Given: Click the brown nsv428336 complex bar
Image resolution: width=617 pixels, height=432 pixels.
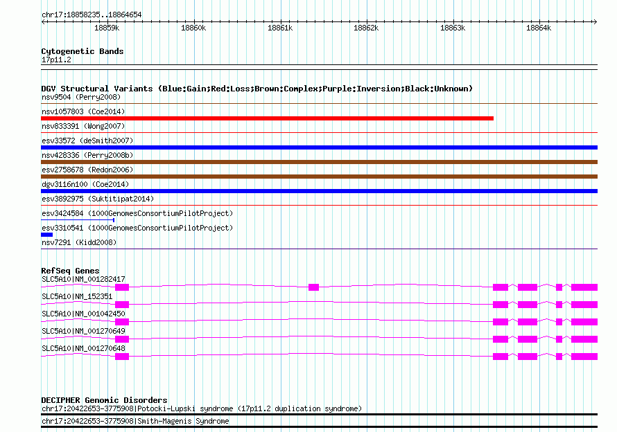Looking at the screenshot, I should click(x=319, y=162).
